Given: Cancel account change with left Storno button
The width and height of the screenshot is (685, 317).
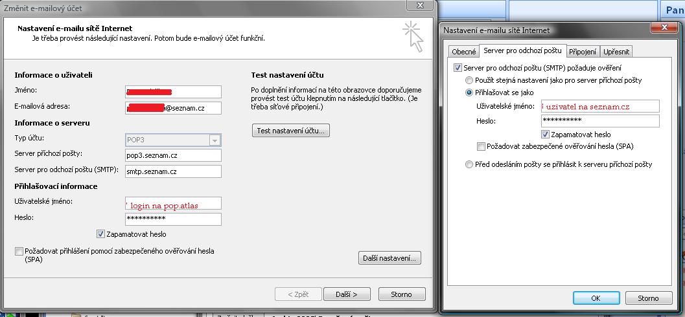Looking at the screenshot, I should (402, 294).
